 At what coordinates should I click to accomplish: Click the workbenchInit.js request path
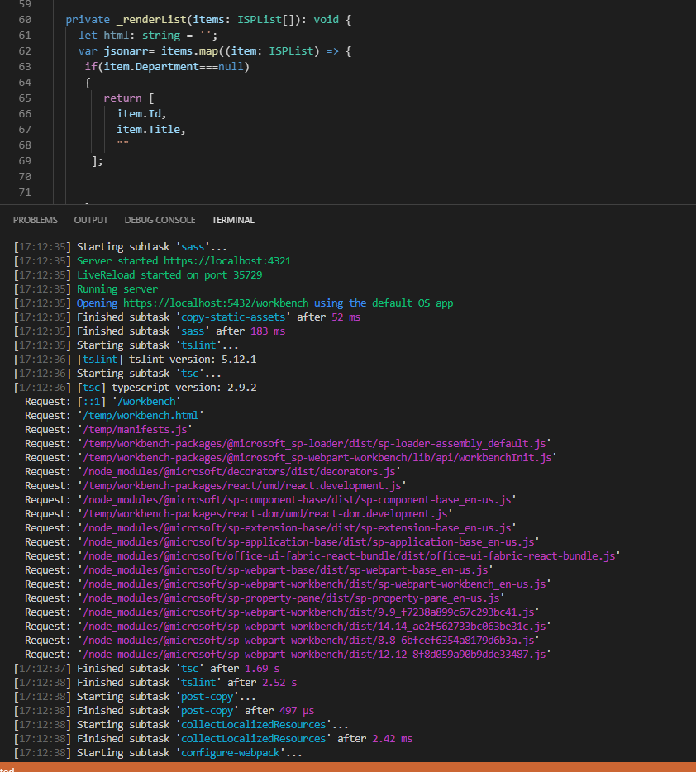317,458
